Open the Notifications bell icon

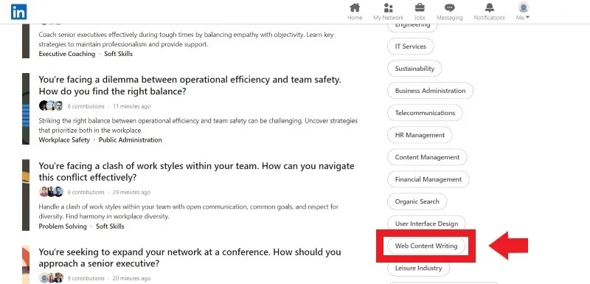489,7
